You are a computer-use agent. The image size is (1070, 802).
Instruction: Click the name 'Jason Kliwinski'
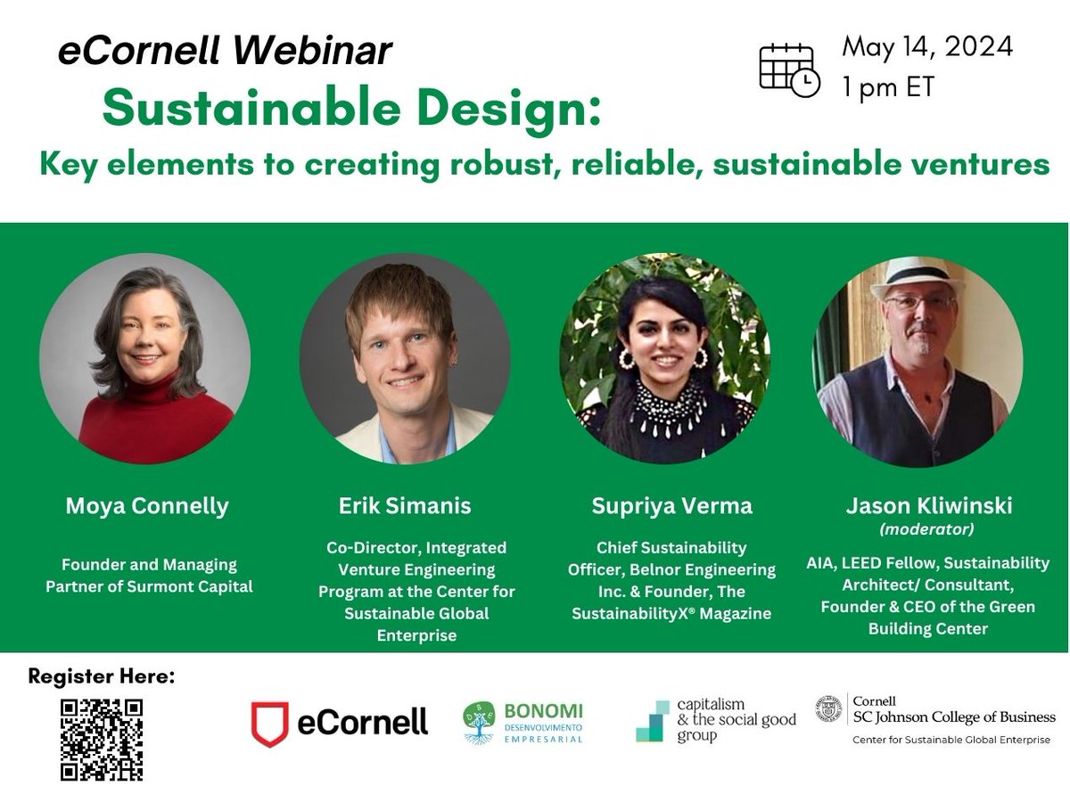[928, 506]
